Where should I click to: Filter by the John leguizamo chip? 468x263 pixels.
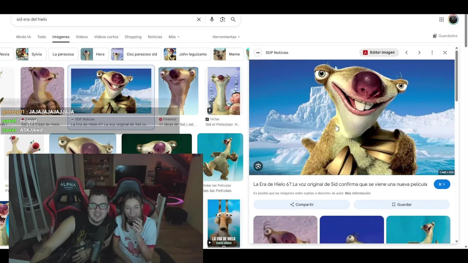pos(187,54)
